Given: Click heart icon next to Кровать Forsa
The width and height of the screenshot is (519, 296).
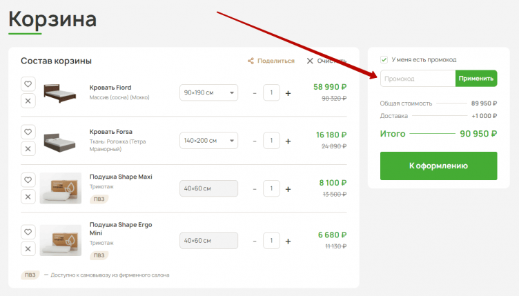Looking at the screenshot, I should [x=28, y=132].
